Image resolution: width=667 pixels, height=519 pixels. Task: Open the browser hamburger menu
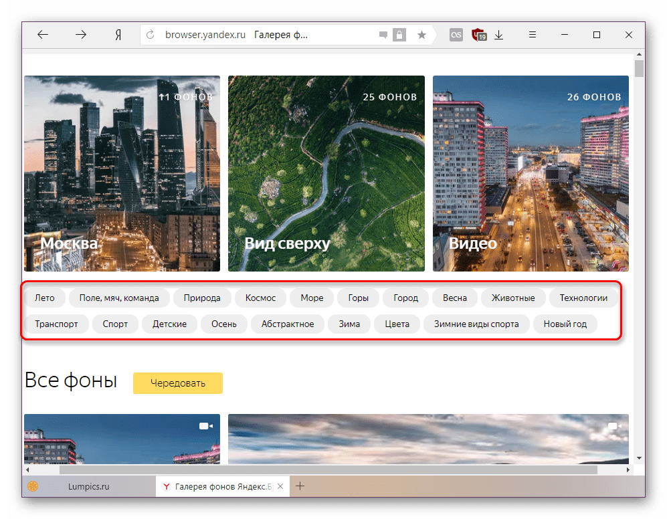(533, 35)
